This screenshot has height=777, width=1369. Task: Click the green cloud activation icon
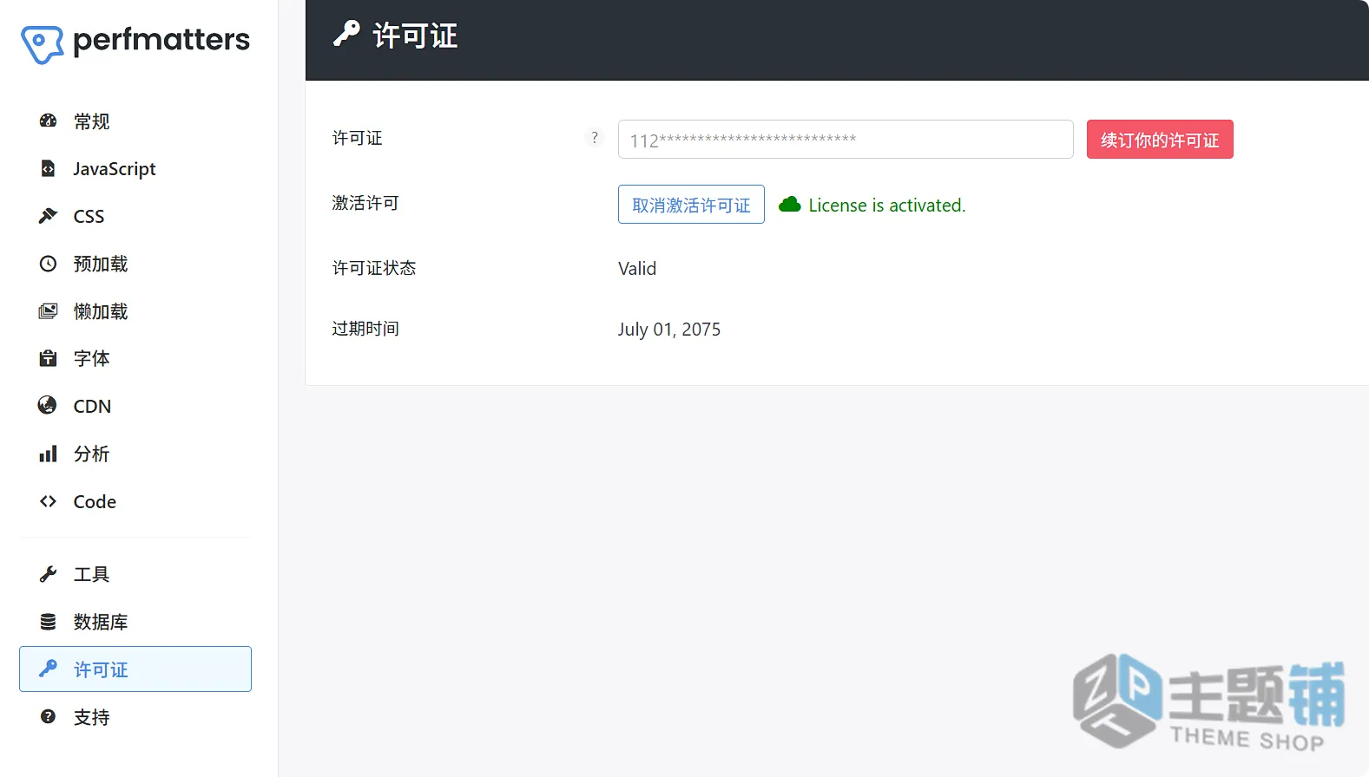click(x=790, y=205)
